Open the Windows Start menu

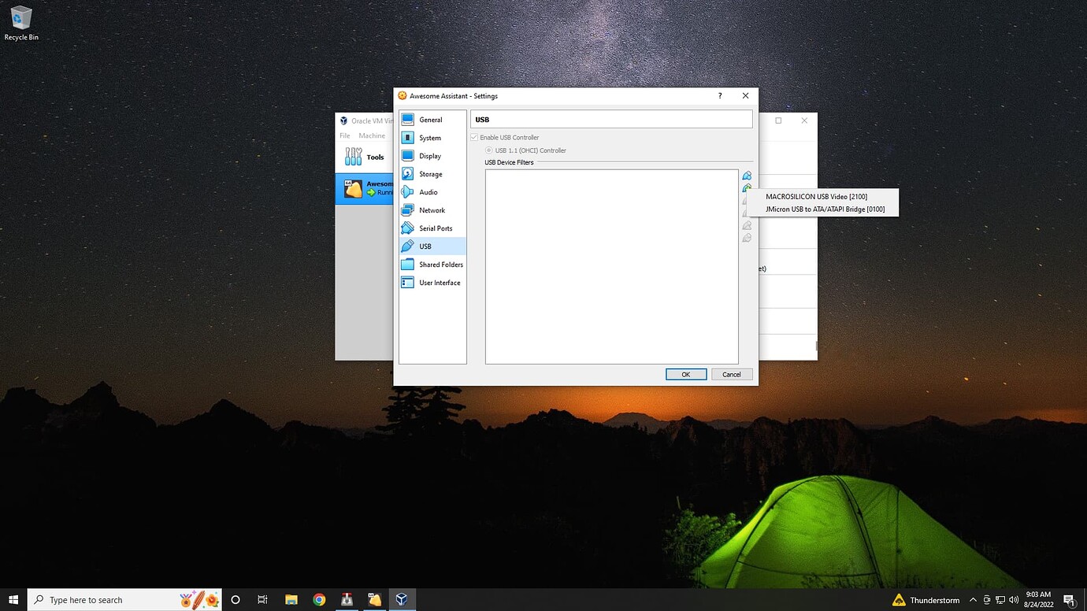tap(13, 600)
